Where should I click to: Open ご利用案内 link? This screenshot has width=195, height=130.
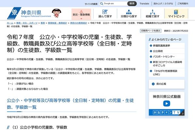(x=183, y=4)
